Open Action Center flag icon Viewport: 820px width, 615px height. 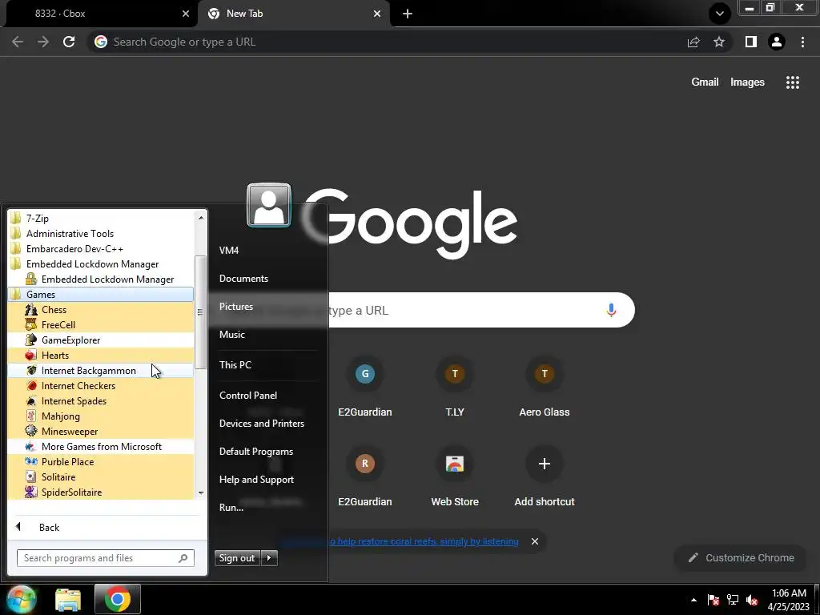713,600
